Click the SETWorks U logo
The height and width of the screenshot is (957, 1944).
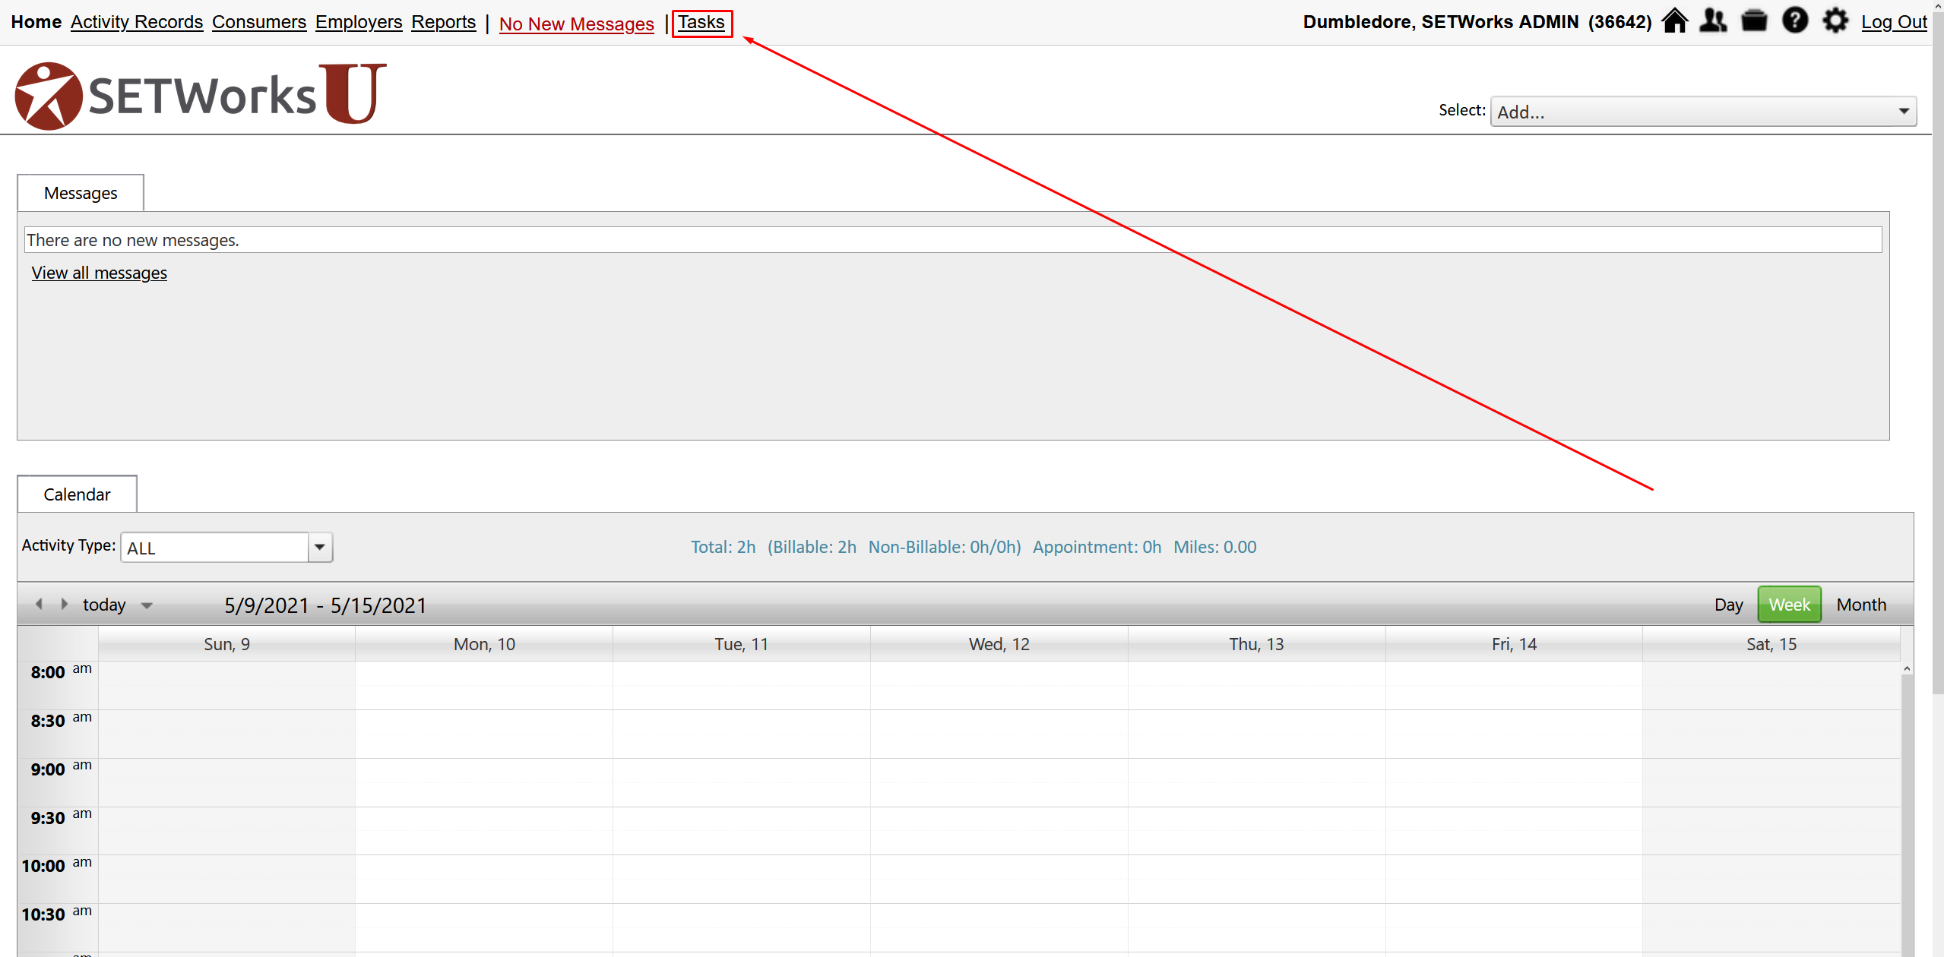[x=201, y=96]
